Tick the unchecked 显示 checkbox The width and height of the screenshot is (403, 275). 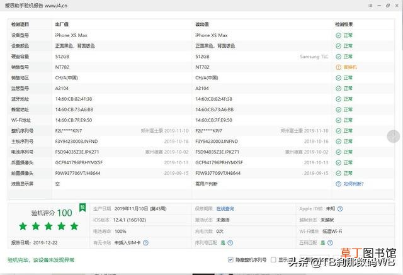(x=273, y=260)
